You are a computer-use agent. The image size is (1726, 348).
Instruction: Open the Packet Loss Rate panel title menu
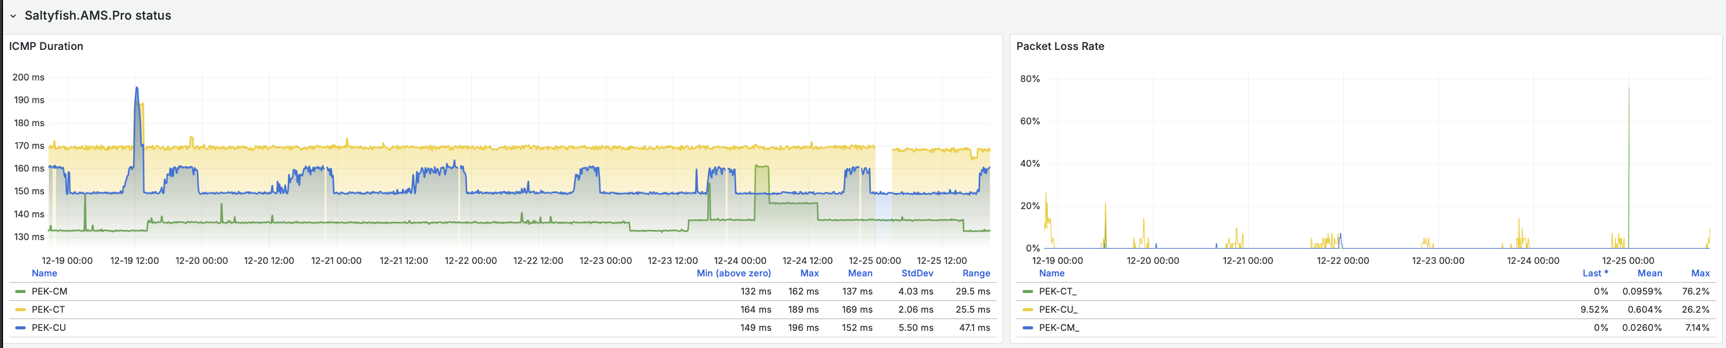pos(1059,46)
